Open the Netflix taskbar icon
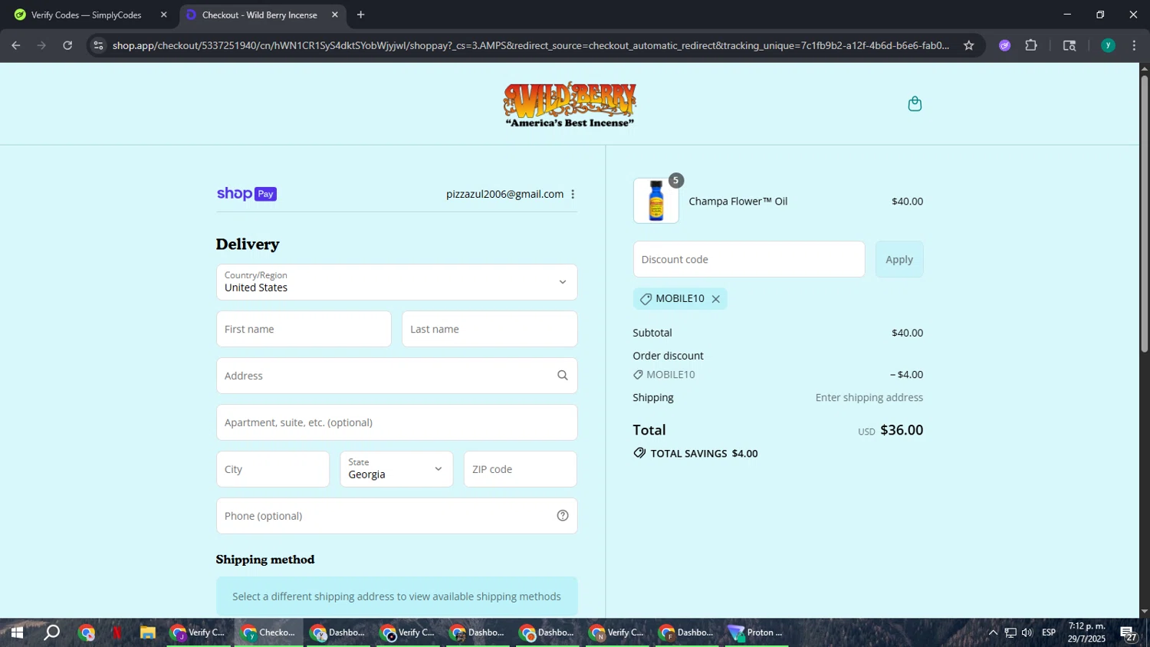The height and width of the screenshot is (647, 1150). (117, 632)
